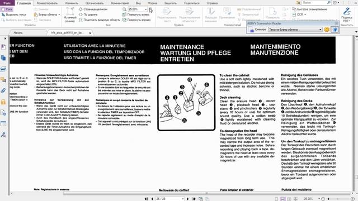Rotate view left (Повернуть влево)

pyautogui.click(x=135, y=15)
